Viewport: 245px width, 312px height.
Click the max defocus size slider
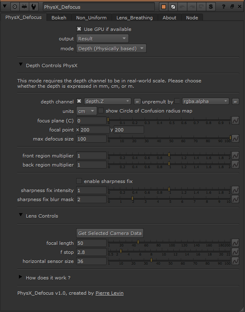tap(169, 138)
